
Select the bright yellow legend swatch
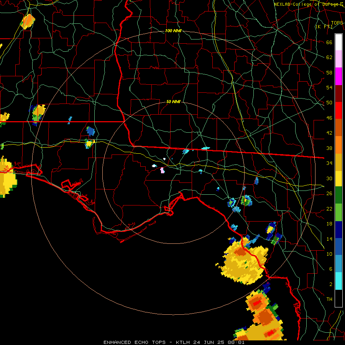coord(338,178)
